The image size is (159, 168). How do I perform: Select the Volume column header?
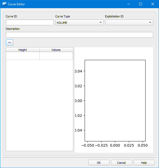coord(56,50)
